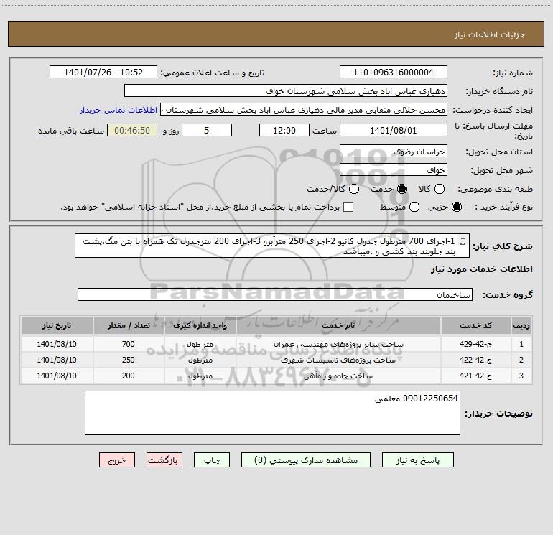
Task: Click ساخت پروژه‌های تاسیسات شهری cell
Action: pyautogui.click(x=338, y=360)
